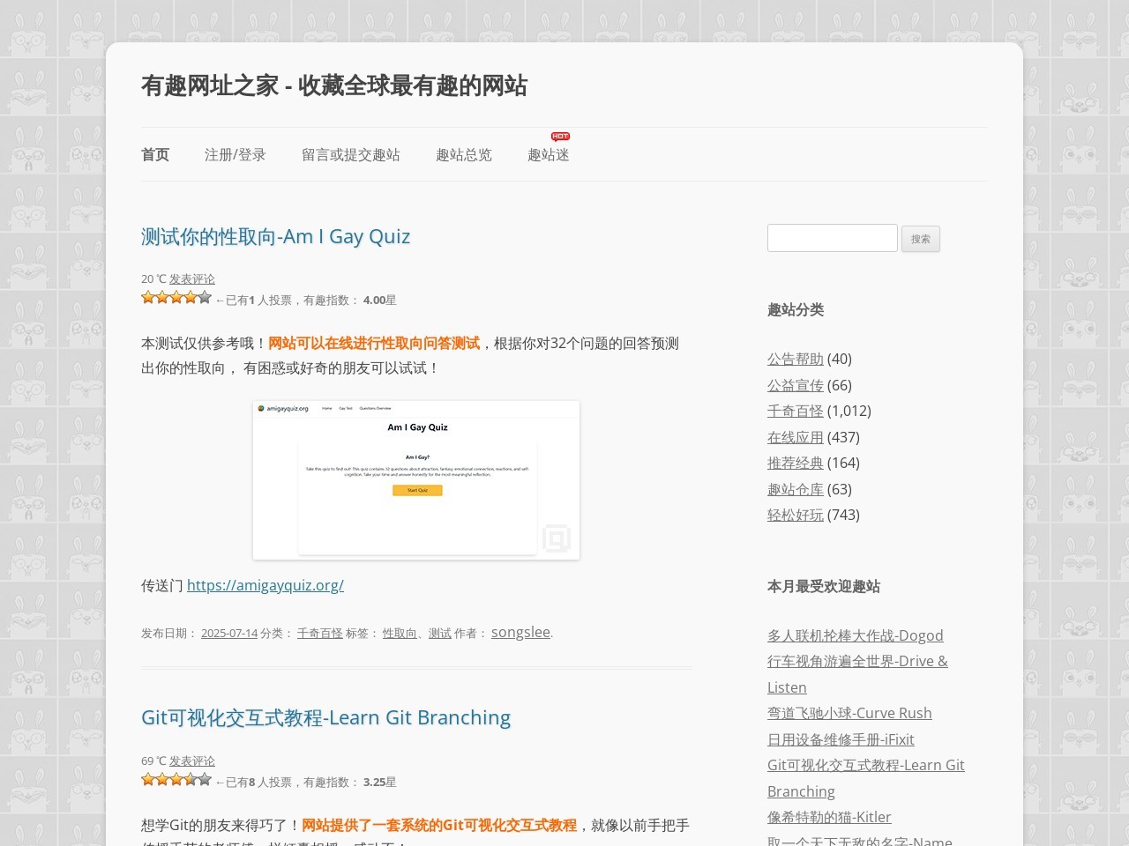
Task: Click the search input field in sidebar
Action: [x=832, y=238]
